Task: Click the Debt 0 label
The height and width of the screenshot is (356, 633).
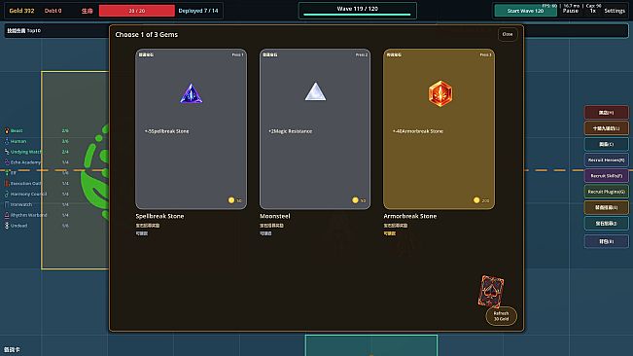Action: point(53,11)
